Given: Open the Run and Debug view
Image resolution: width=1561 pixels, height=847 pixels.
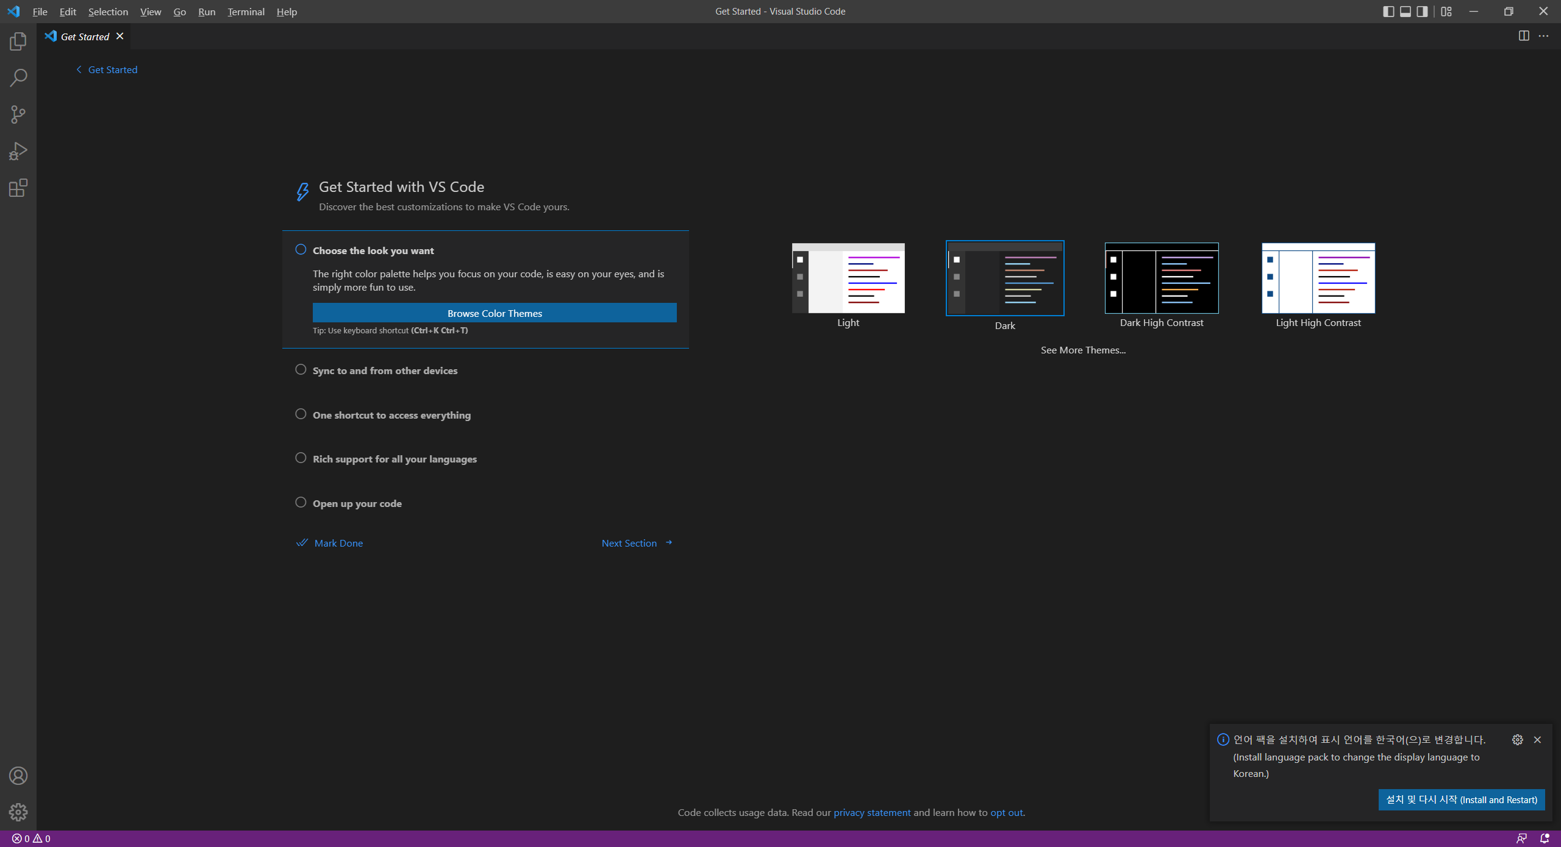Looking at the screenshot, I should tap(18, 151).
